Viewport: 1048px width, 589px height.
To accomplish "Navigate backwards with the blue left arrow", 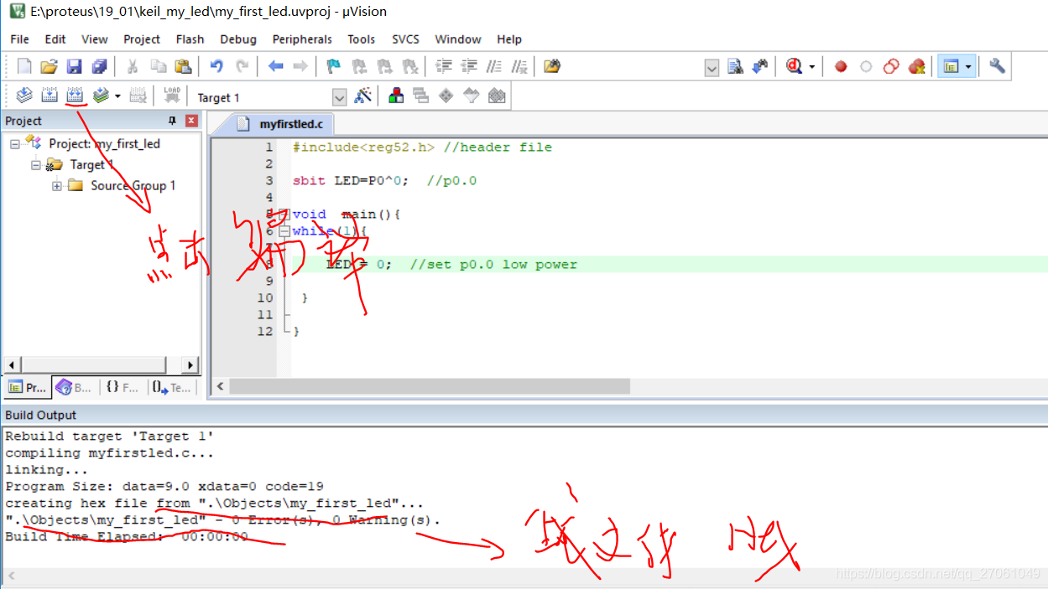I will 275,66.
